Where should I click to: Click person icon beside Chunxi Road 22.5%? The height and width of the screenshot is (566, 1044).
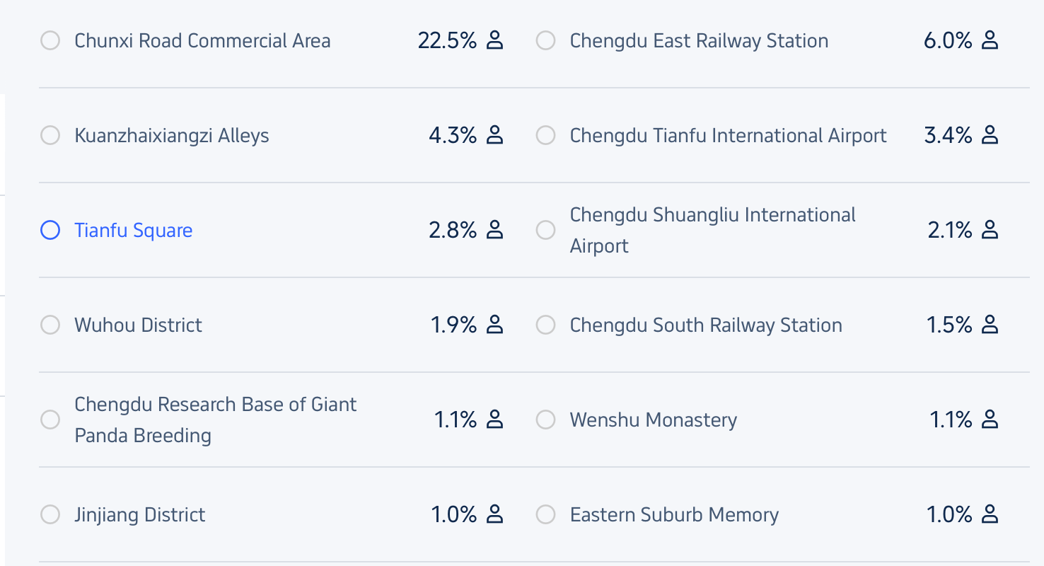(x=495, y=40)
